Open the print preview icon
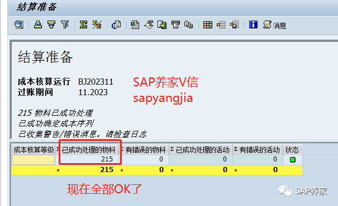The height and width of the screenshot is (206, 338). click(x=116, y=24)
